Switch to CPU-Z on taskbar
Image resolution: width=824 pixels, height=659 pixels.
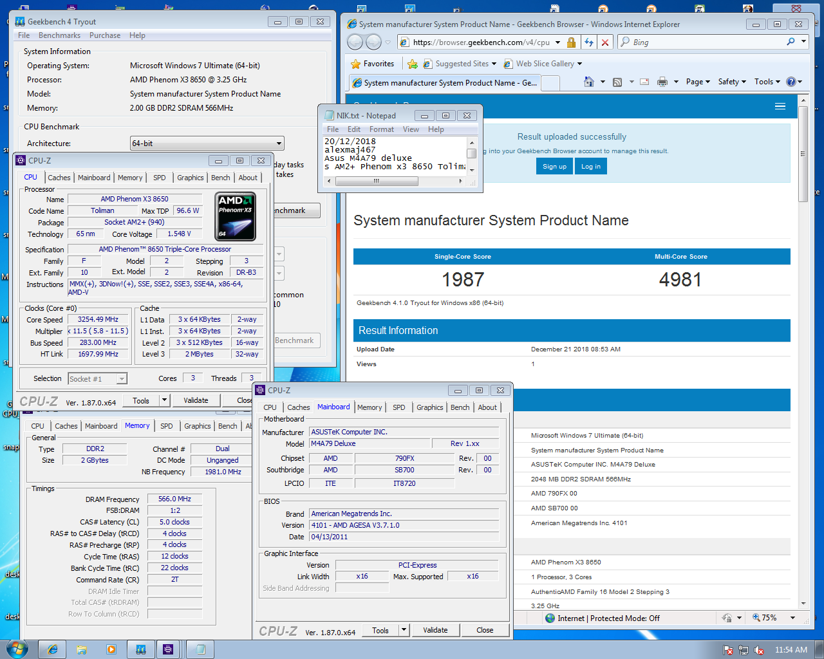(x=168, y=649)
